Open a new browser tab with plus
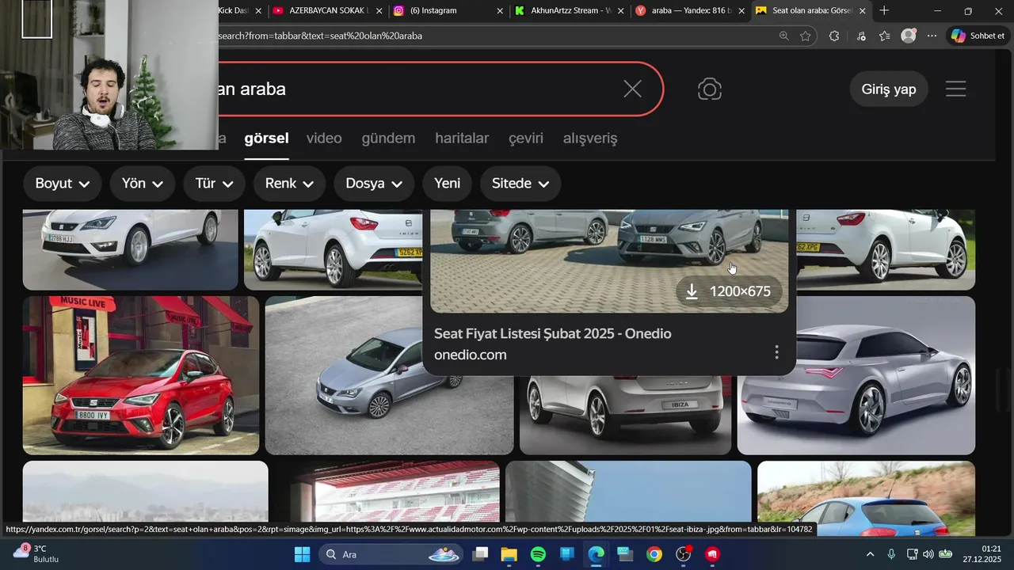Screen dimensions: 1014x570 pos(884,11)
